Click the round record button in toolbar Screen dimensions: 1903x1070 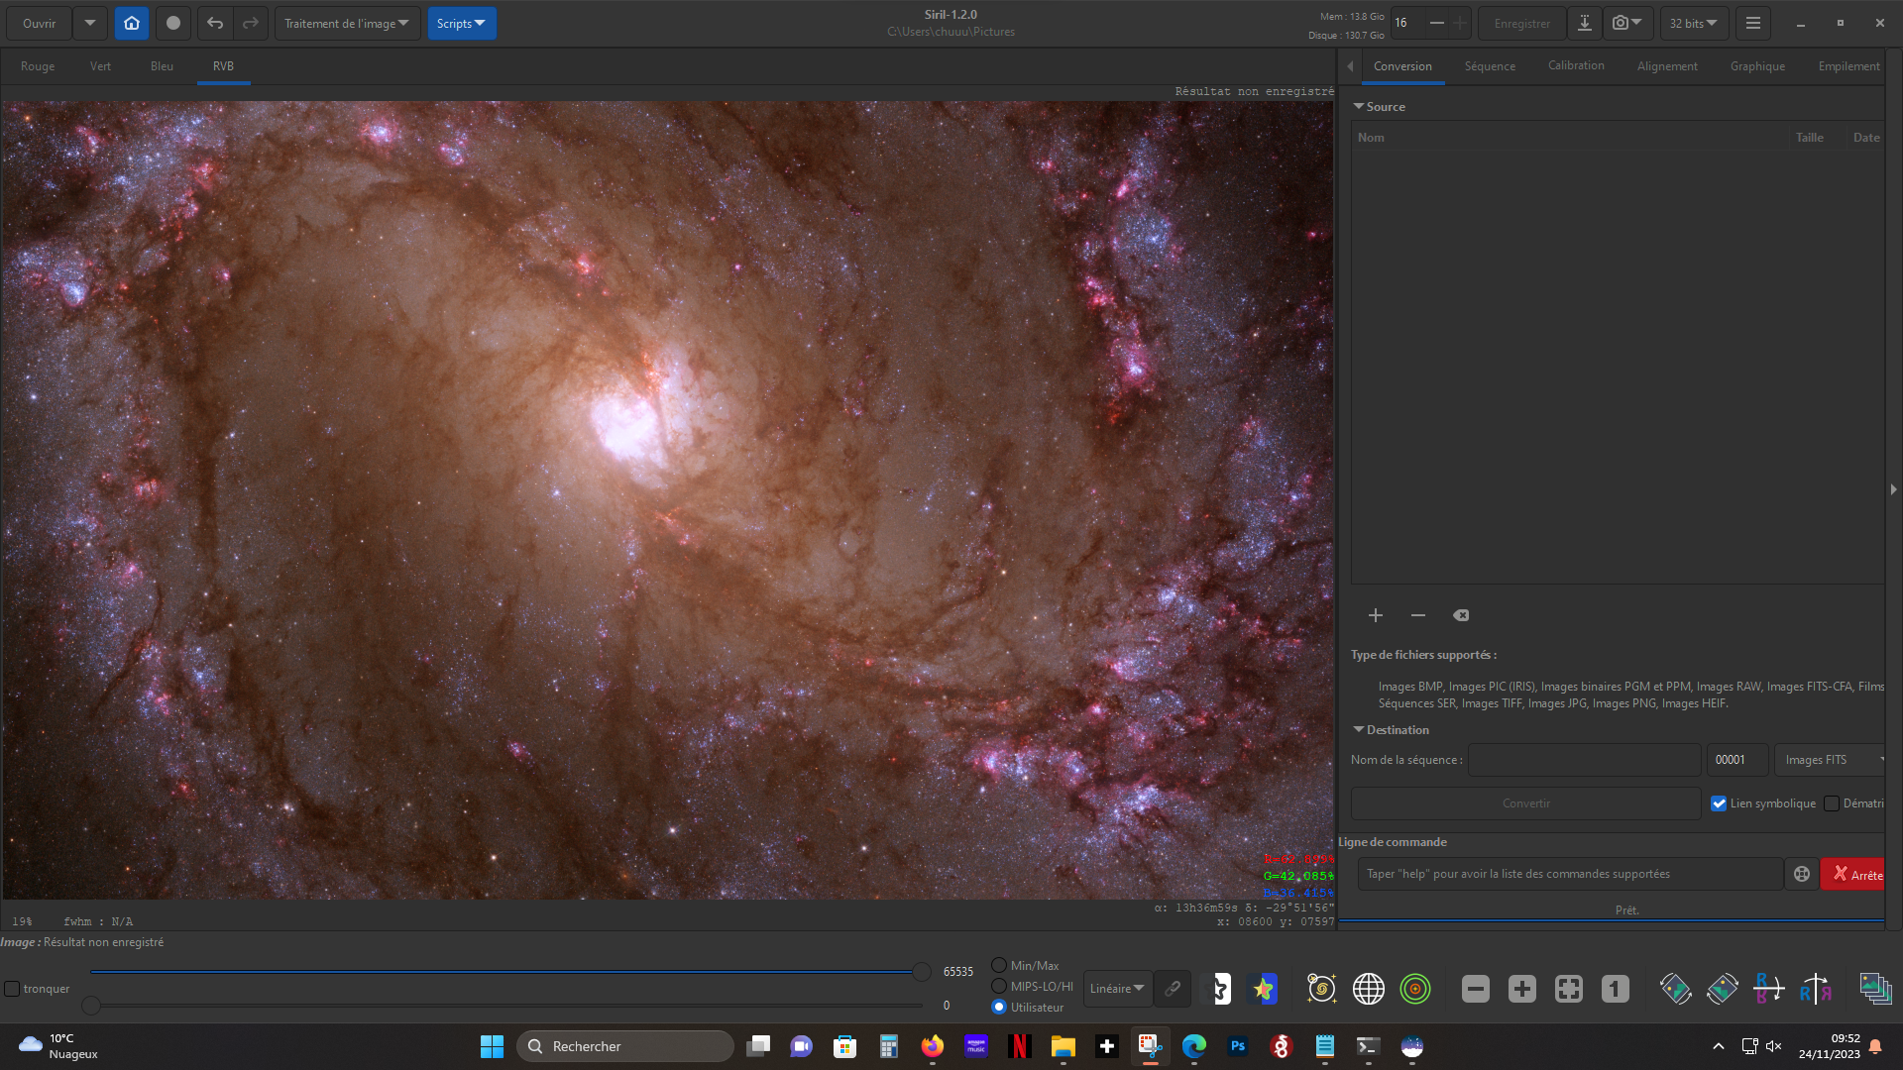[173, 23]
